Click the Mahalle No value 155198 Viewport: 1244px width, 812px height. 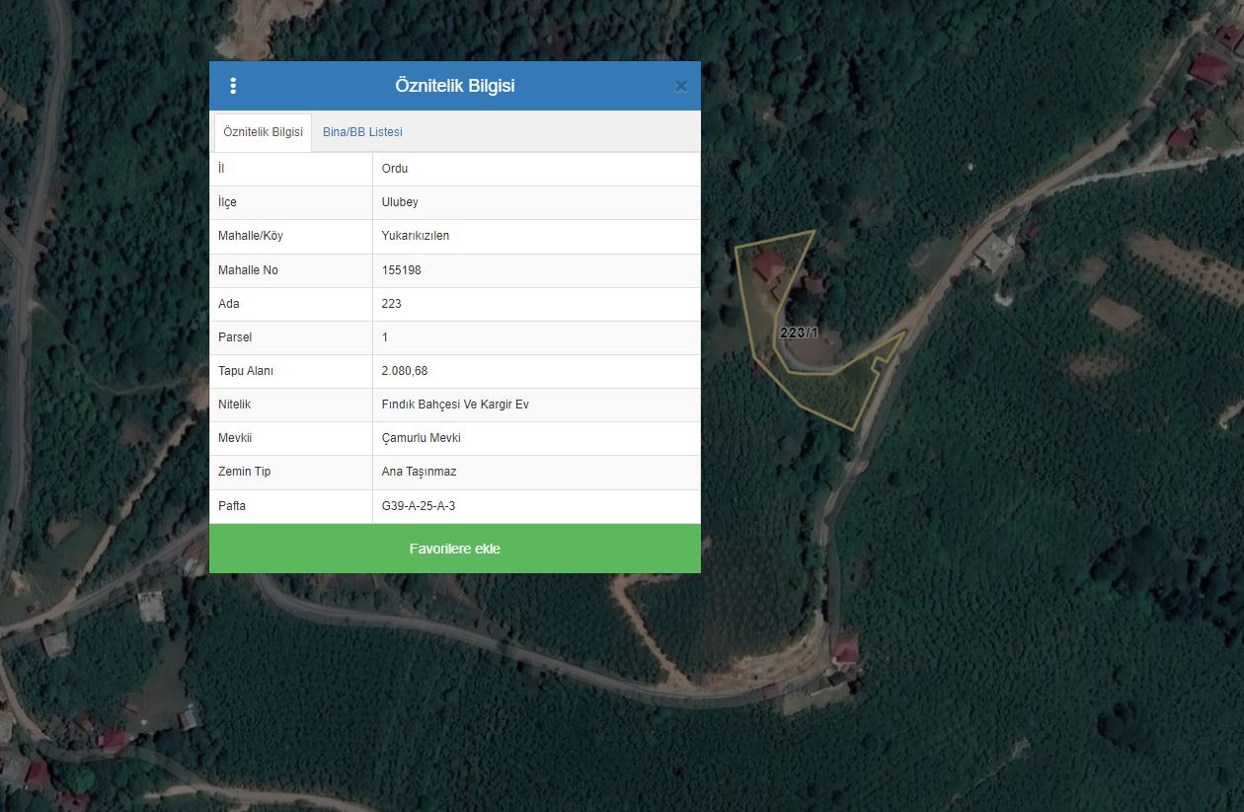point(402,270)
